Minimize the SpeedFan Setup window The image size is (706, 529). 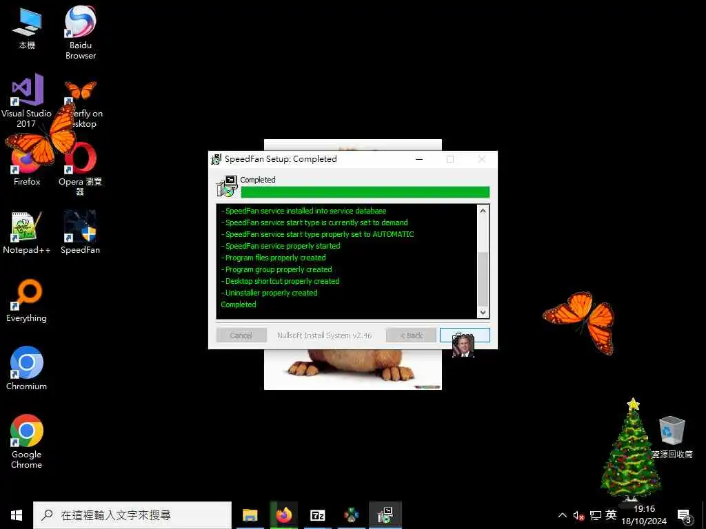tap(419, 159)
